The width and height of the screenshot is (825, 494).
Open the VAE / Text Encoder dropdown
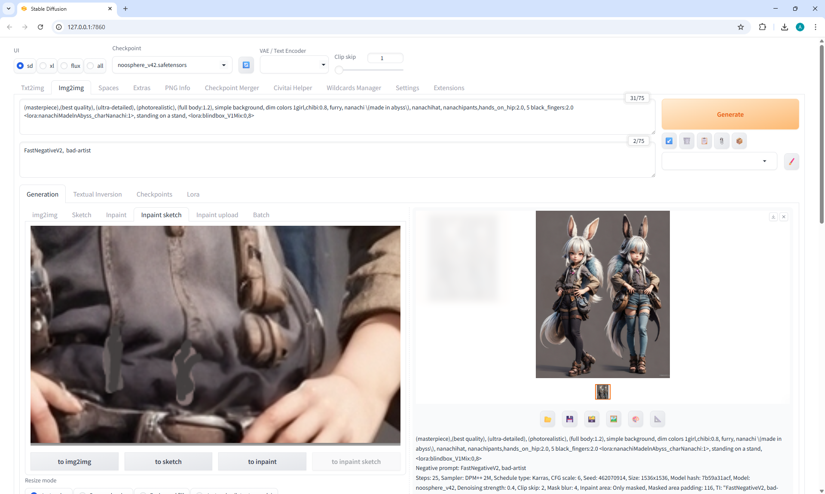[x=294, y=65]
